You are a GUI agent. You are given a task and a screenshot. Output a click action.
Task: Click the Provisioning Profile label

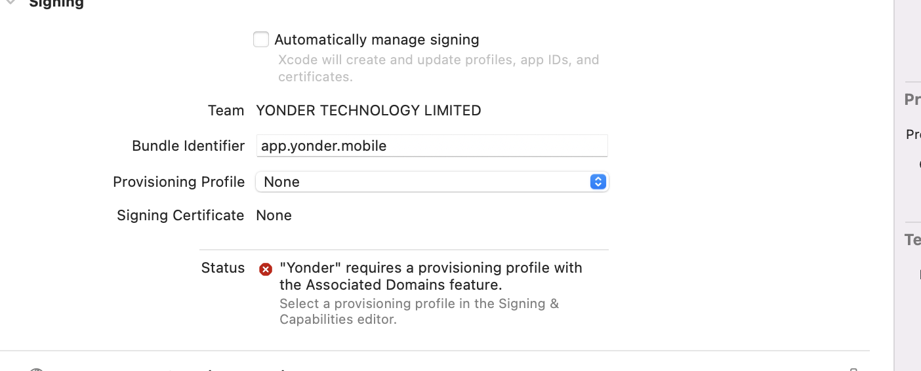(178, 182)
